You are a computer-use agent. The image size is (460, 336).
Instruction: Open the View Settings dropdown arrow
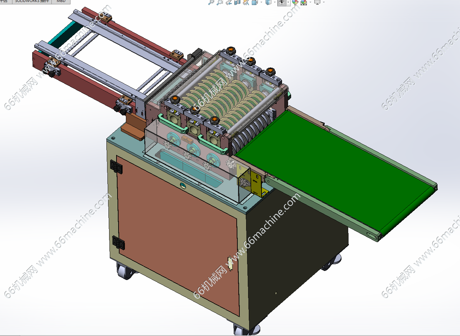click(324, 2)
